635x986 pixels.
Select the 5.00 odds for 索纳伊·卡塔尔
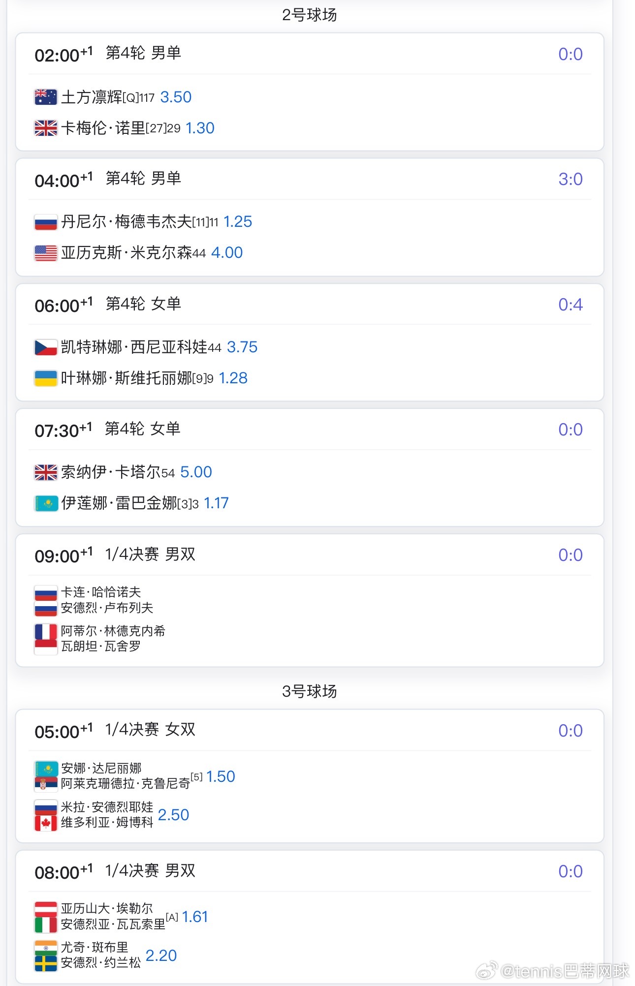[196, 472]
